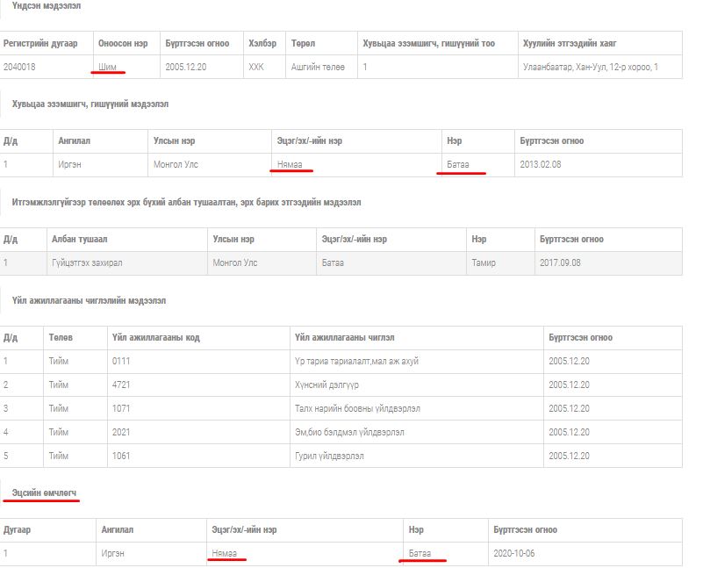Select activity code 0111

[x=121, y=361]
